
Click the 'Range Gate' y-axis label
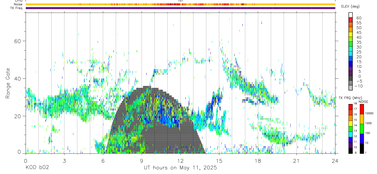coord(8,84)
